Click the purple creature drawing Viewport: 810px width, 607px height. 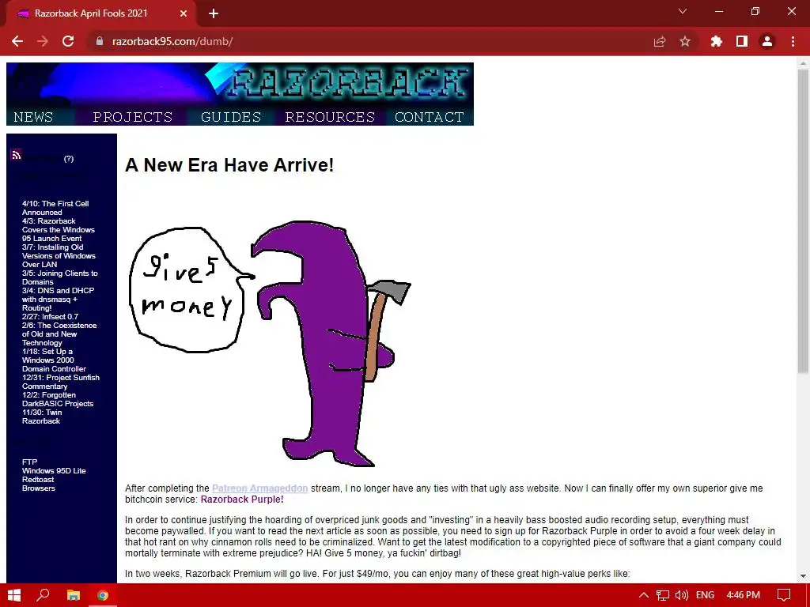click(x=331, y=343)
